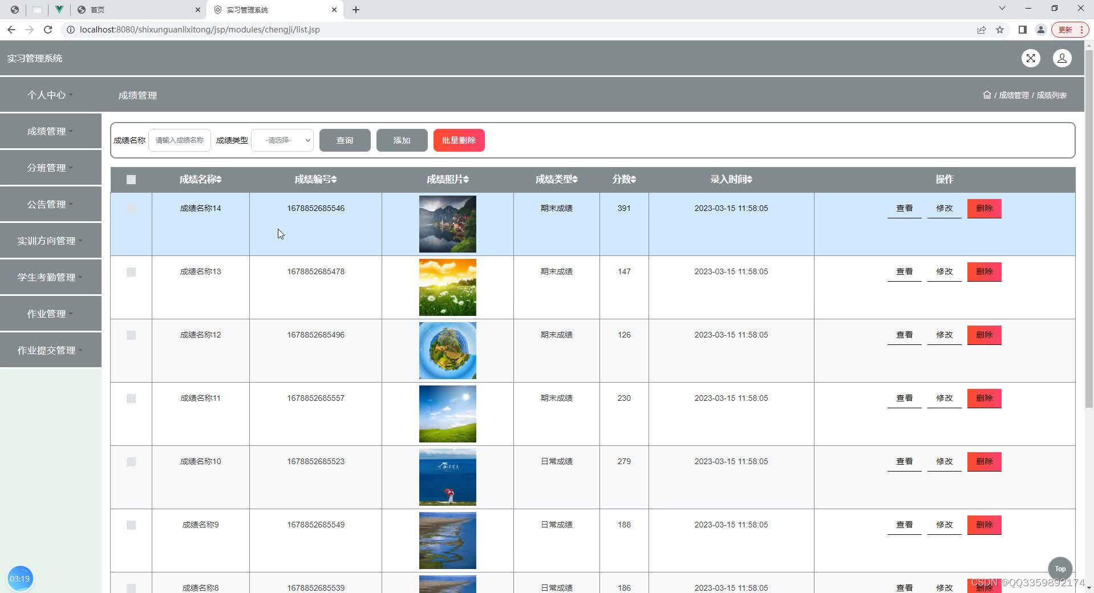Expand 作业提交管理 sidebar menu
The height and width of the screenshot is (593, 1094).
point(51,350)
